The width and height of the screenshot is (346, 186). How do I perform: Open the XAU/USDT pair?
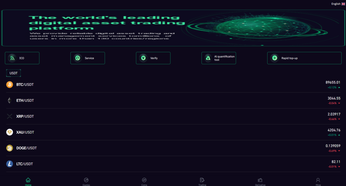tap(173, 132)
